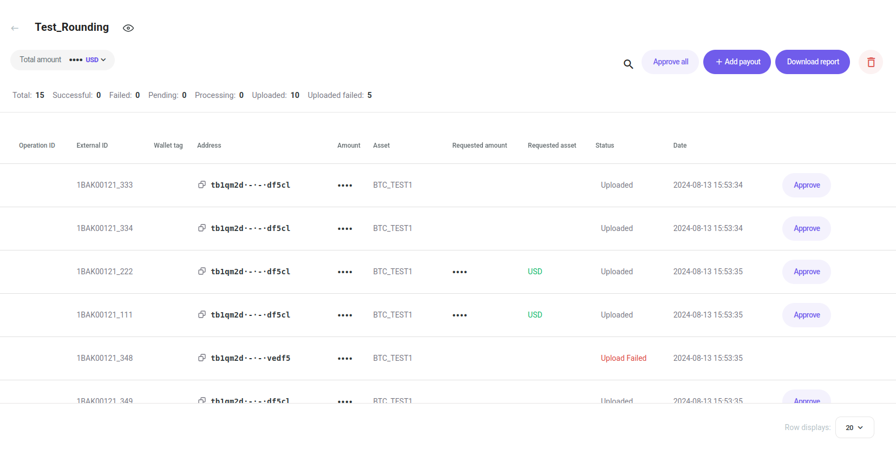Click the red trash delete icon
Viewport: 896px width, 449px height.
click(x=871, y=62)
